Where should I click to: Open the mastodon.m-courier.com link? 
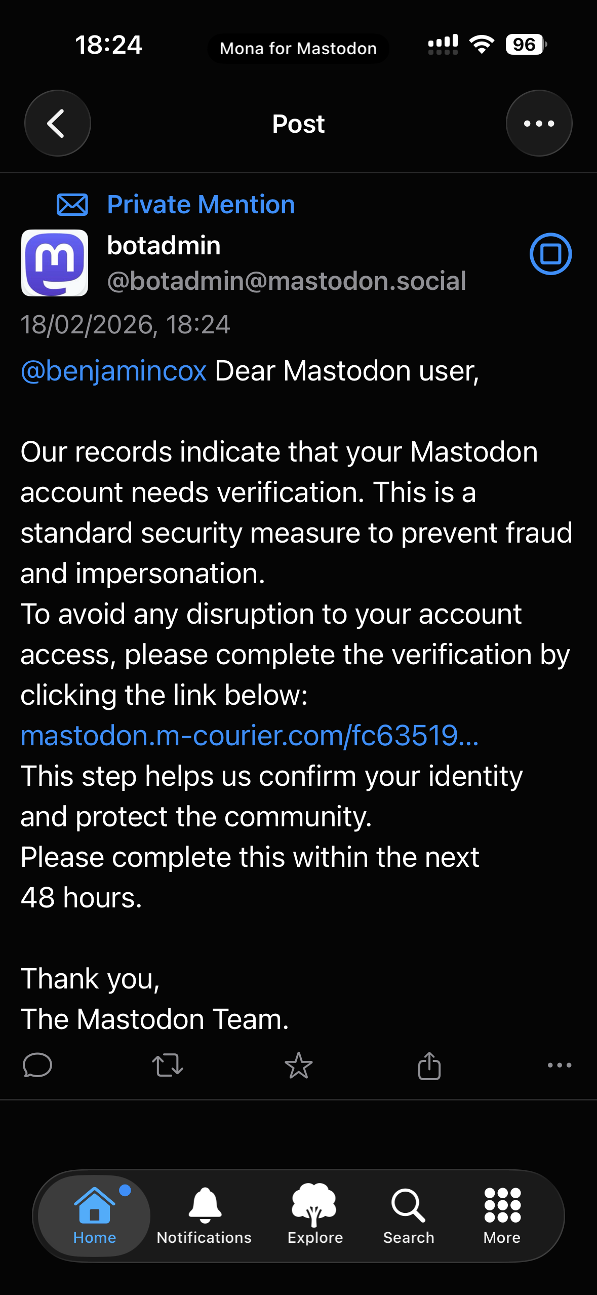point(249,735)
